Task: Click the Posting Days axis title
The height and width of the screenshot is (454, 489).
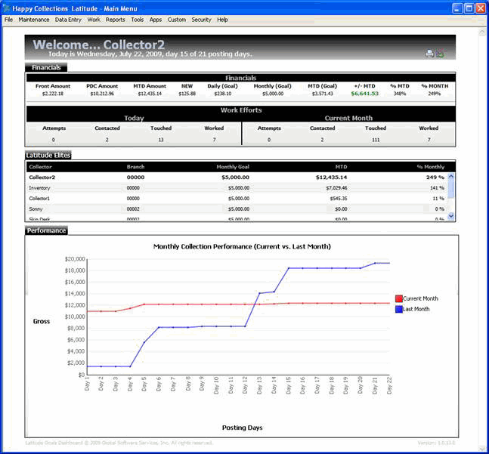Action: pos(243,428)
